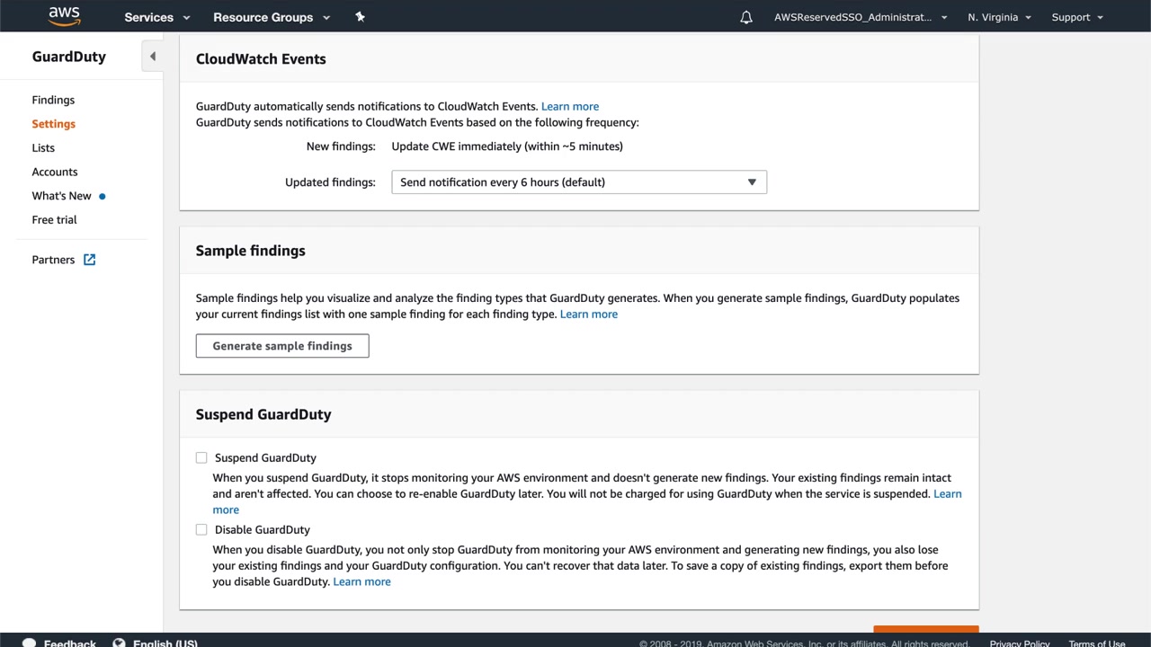The width and height of the screenshot is (1151, 647).
Task: Expand the Services menu
Action: 157,17
